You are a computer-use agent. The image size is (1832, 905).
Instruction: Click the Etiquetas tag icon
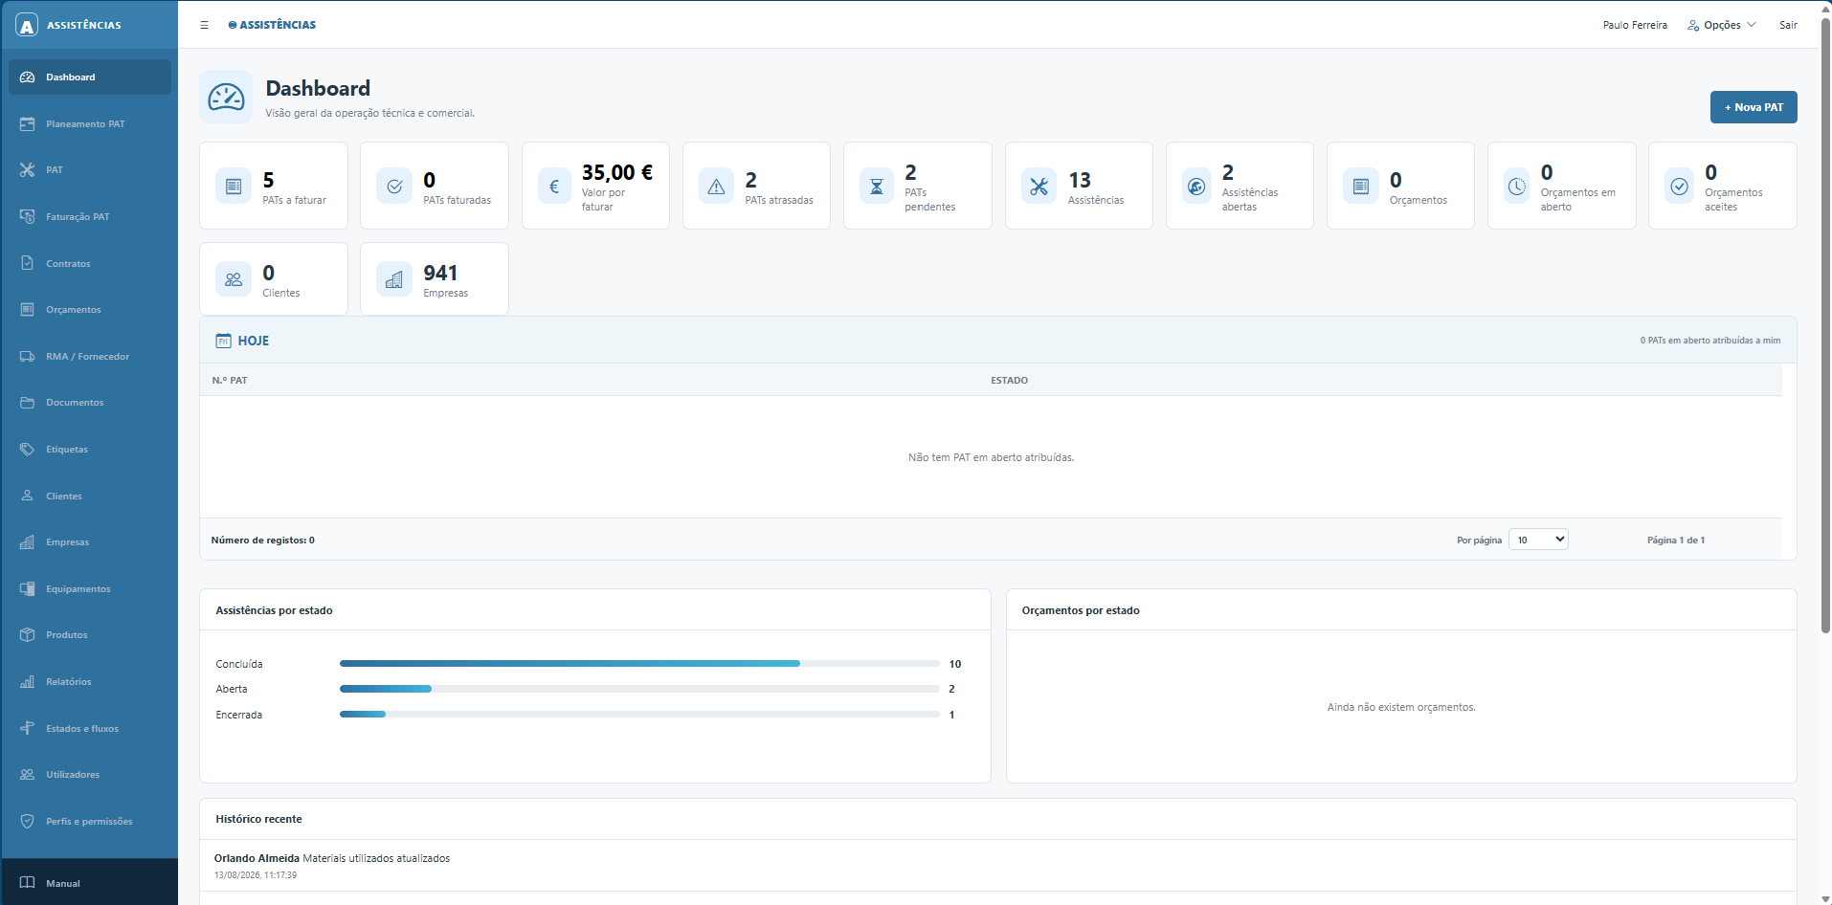click(27, 450)
